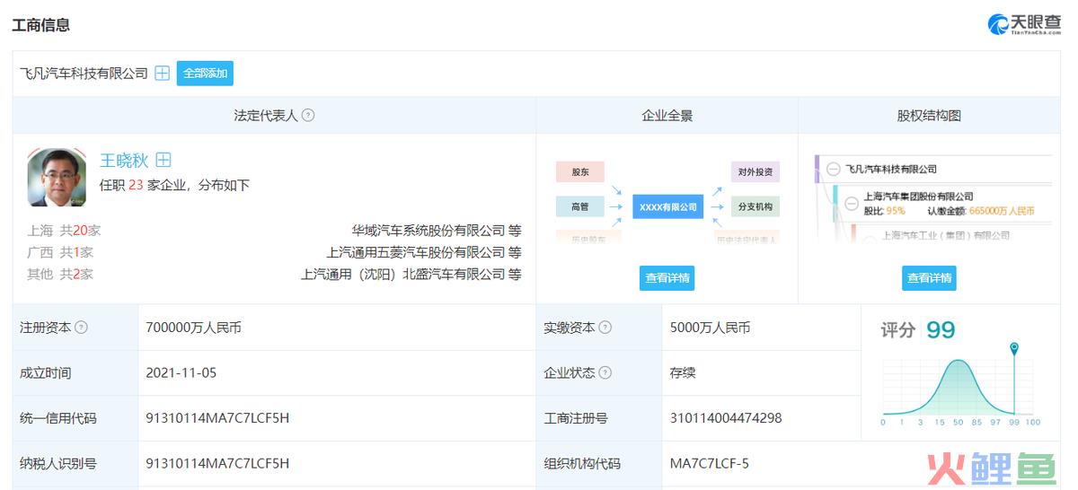This screenshot has height=490, width=1078.
Task: Click 广西 共1家 row
Action: pos(60,252)
